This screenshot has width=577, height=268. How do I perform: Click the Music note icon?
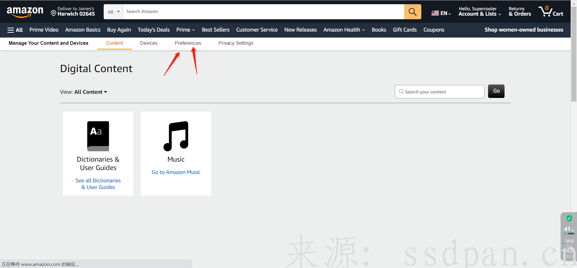(x=176, y=136)
